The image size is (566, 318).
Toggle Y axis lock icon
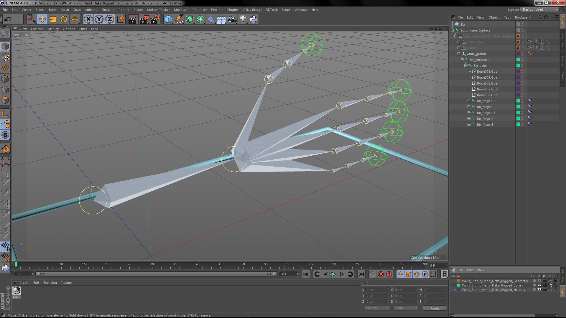[x=99, y=19]
